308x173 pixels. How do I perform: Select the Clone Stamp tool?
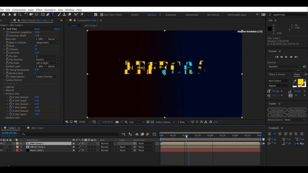pos(64,15)
